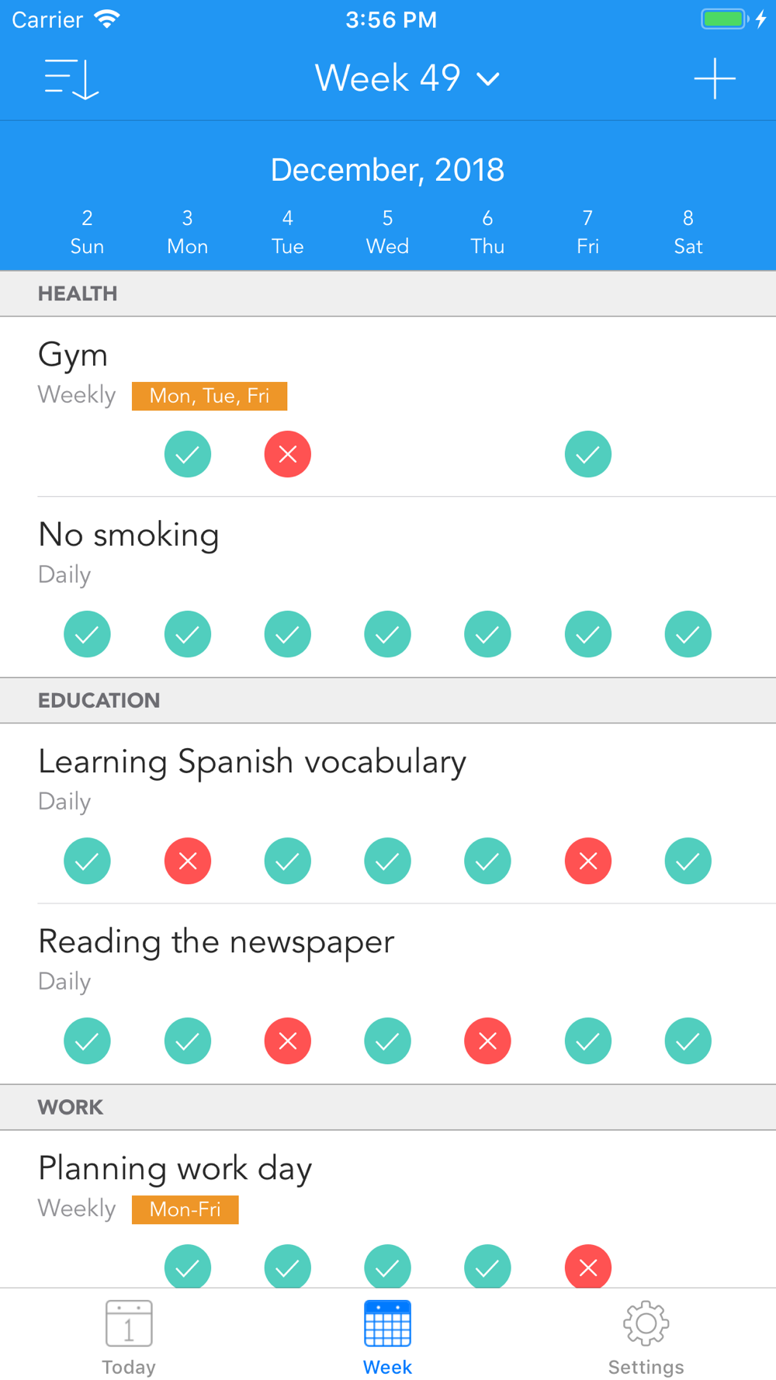
Task: Toggle Planning work day Friday status
Action: (x=588, y=1267)
